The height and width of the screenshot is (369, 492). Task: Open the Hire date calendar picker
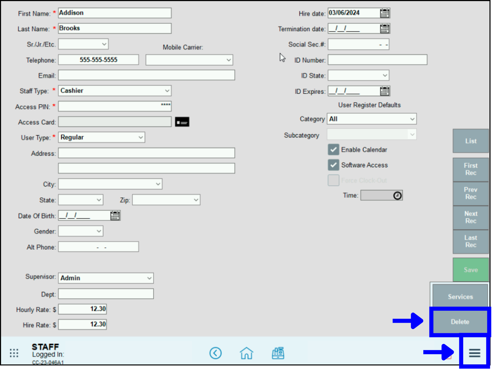385,13
